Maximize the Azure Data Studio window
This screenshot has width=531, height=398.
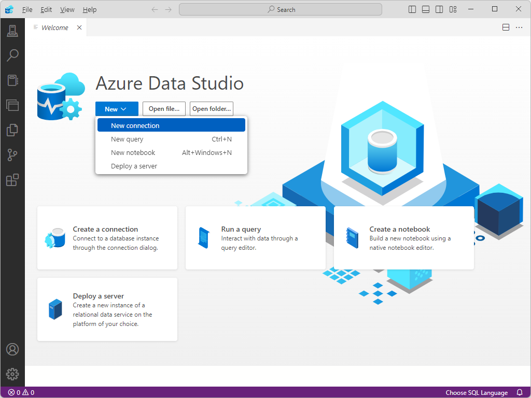point(494,9)
